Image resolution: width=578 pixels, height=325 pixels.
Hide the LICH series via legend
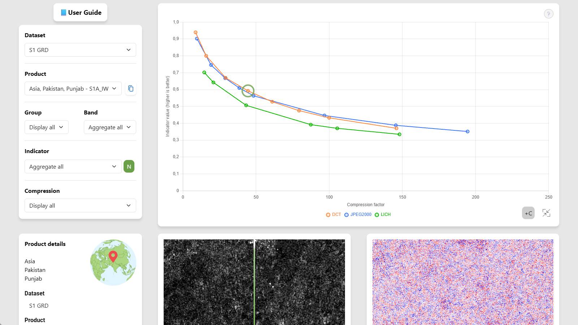tap(383, 214)
